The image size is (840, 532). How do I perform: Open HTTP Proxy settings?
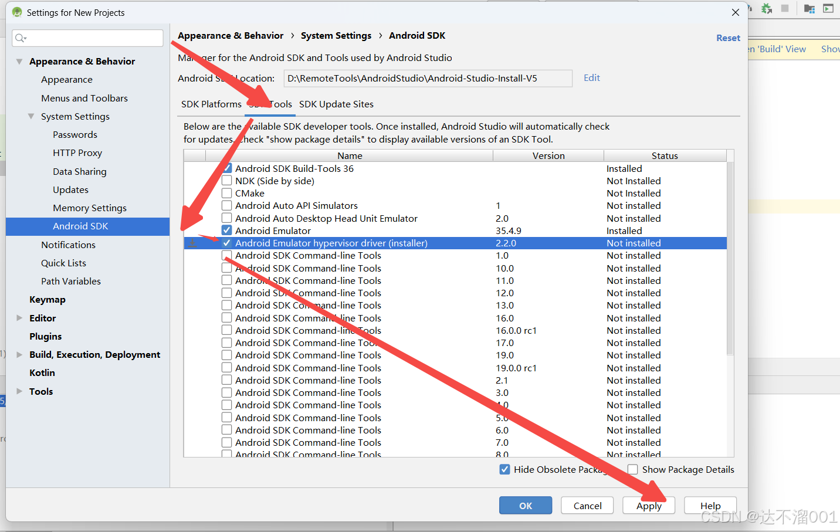point(77,153)
